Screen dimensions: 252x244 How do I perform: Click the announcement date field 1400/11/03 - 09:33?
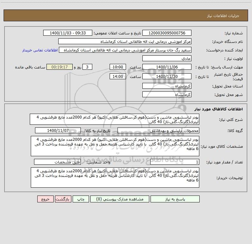click(68, 33)
